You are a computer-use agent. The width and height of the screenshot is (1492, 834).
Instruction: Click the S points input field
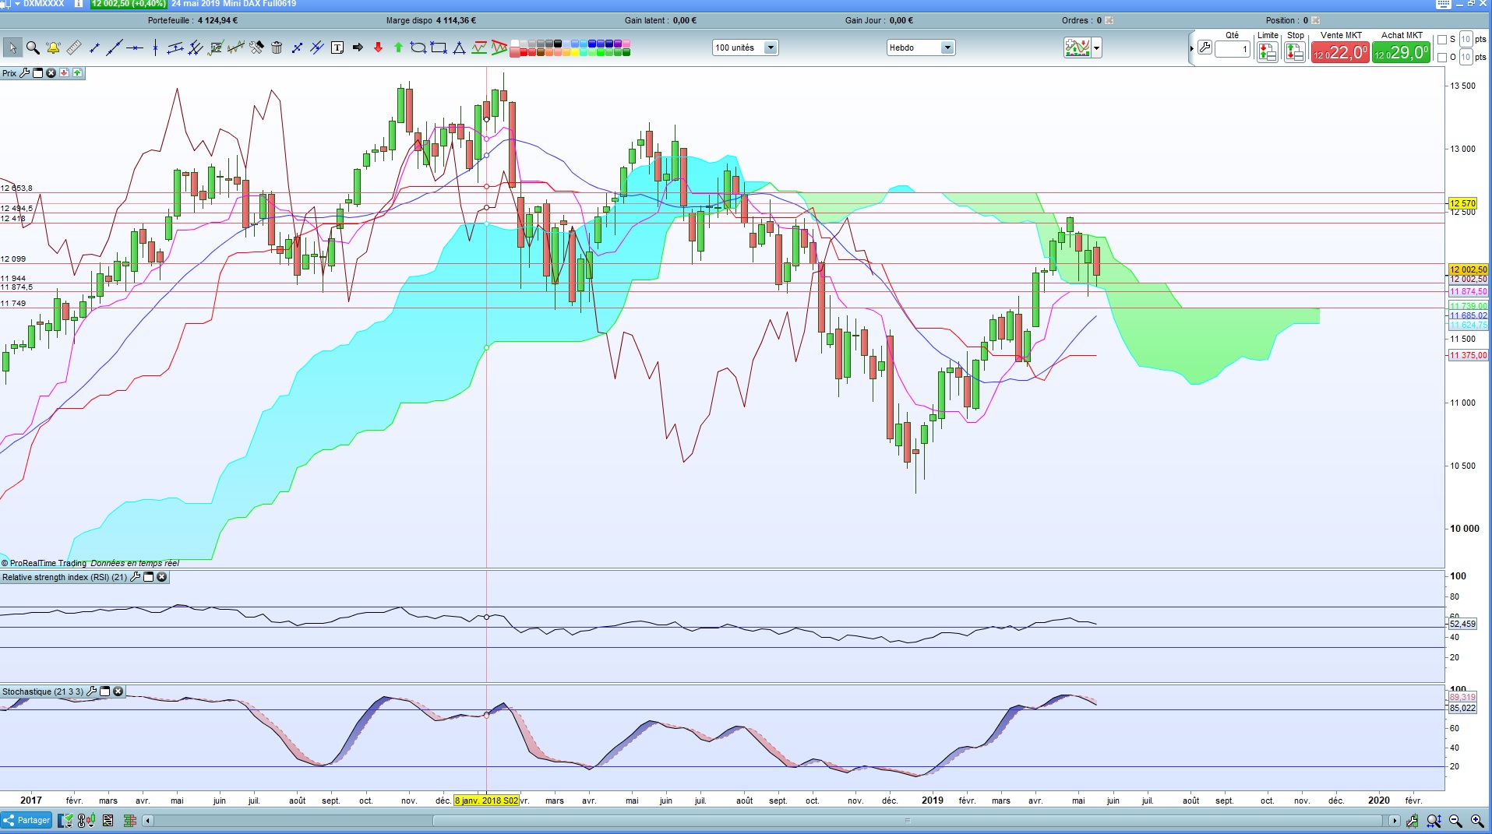1466,40
